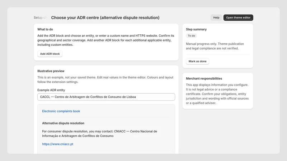Go back via Setup breadcrumb

click(x=40, y=18)
